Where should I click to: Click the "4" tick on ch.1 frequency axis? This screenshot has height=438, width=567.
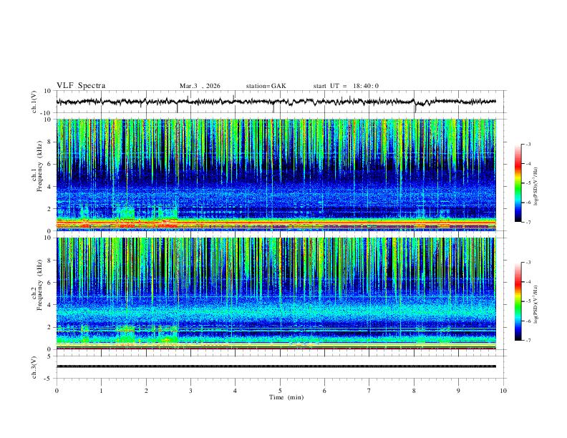coord(49,187)
